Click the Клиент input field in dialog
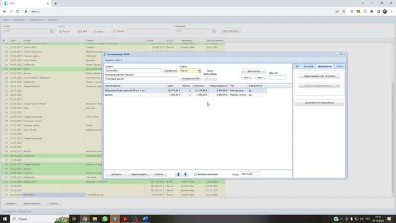The width and height of the screenshot is (396, 223). tap(134, 71)
